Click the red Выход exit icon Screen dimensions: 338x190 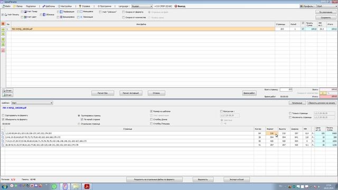(176, 6)
